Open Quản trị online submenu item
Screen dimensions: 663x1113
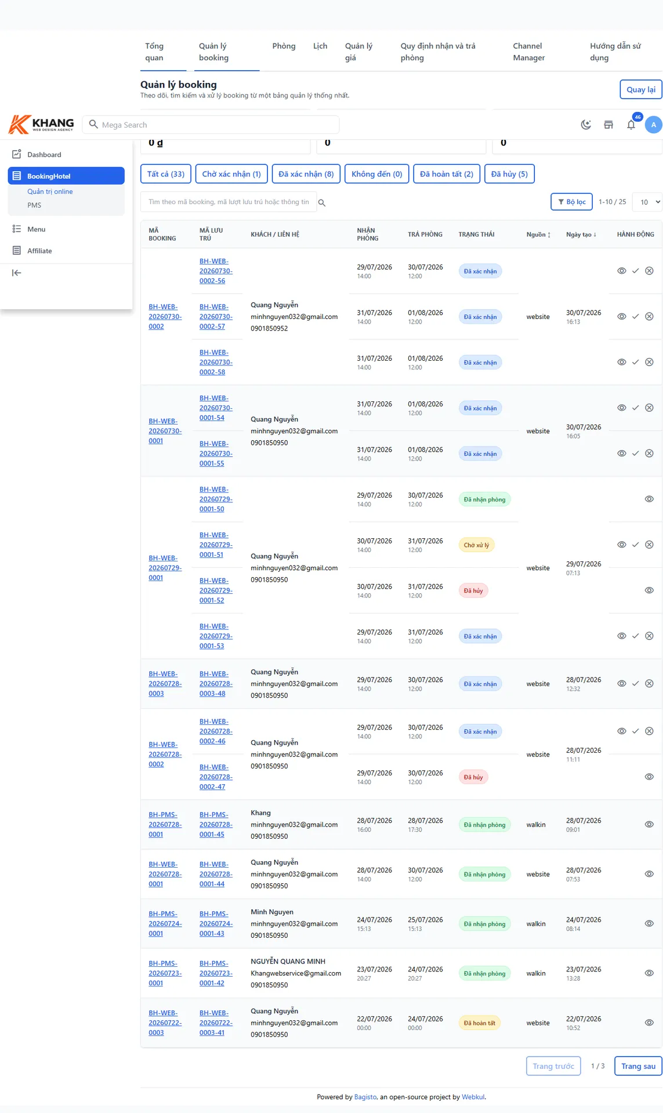click(50, 191)
